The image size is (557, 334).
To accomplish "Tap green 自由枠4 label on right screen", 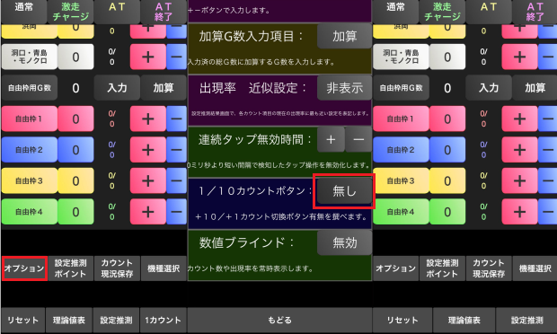I will coord(401,212).
